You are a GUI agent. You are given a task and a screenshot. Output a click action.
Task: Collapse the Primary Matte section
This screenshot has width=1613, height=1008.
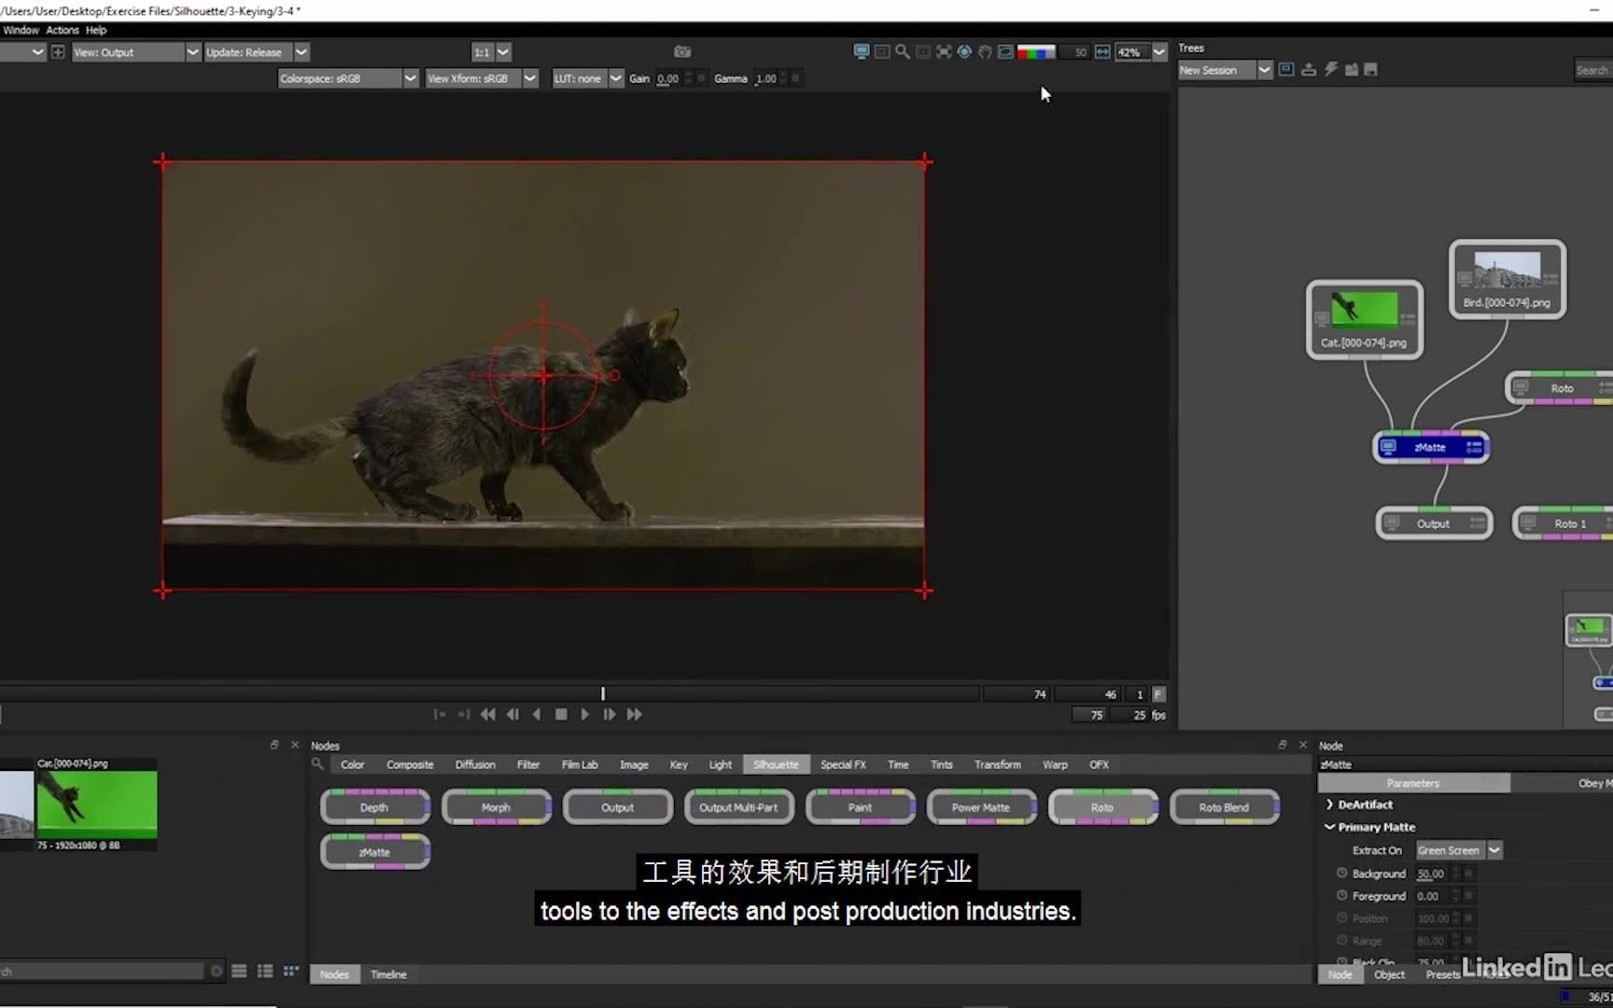pyautogui.click(x=1329, y=827)
